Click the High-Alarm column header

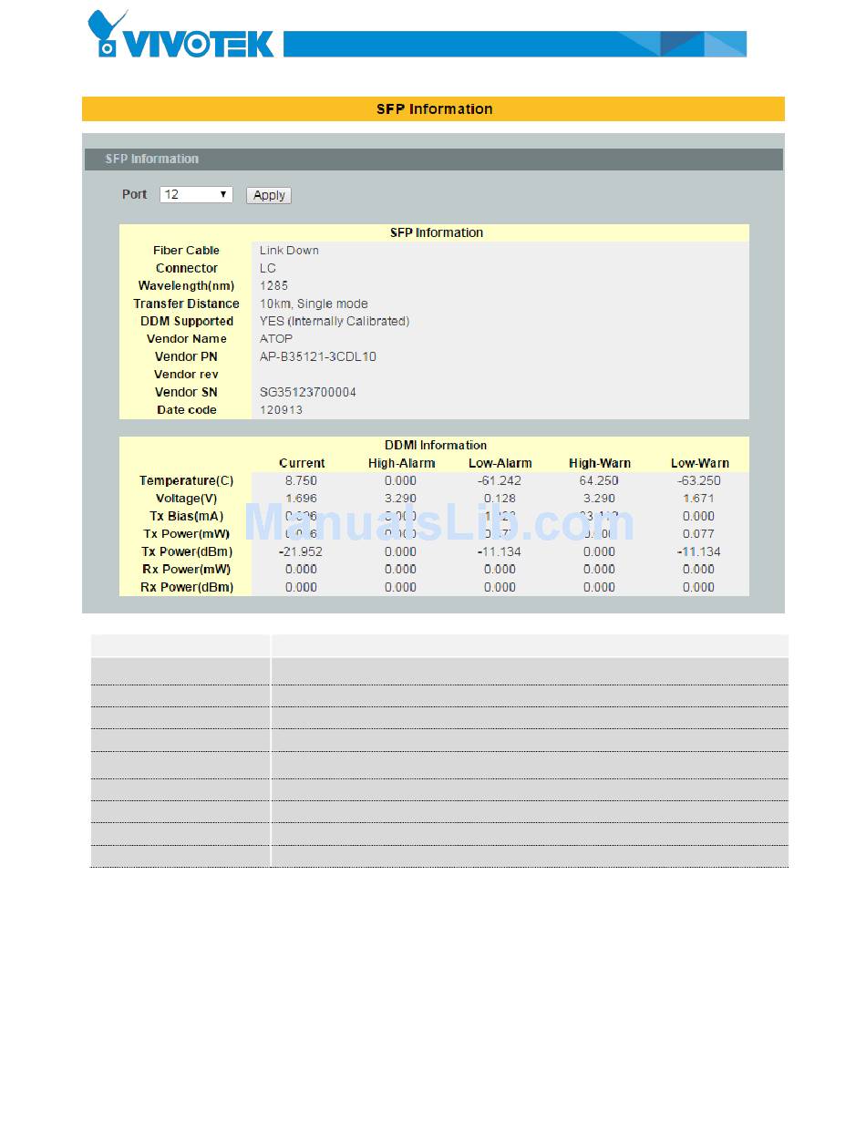401,463
